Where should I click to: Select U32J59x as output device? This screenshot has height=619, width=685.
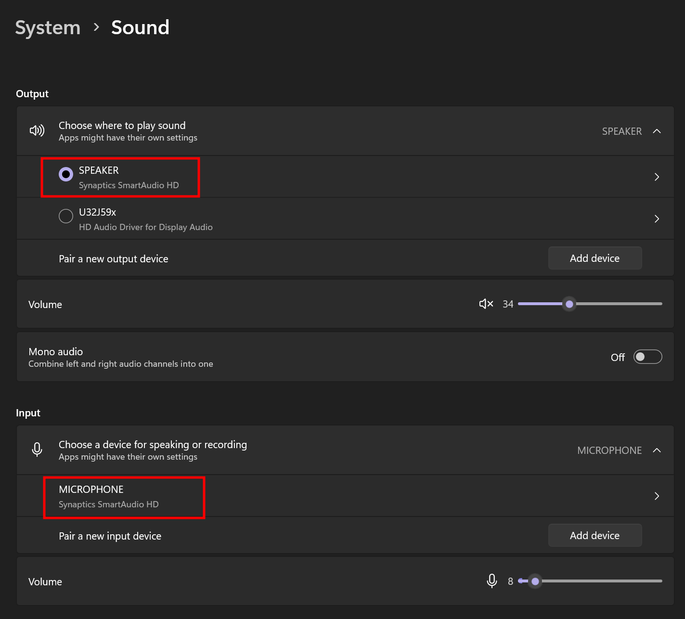[x=66, y=216]
